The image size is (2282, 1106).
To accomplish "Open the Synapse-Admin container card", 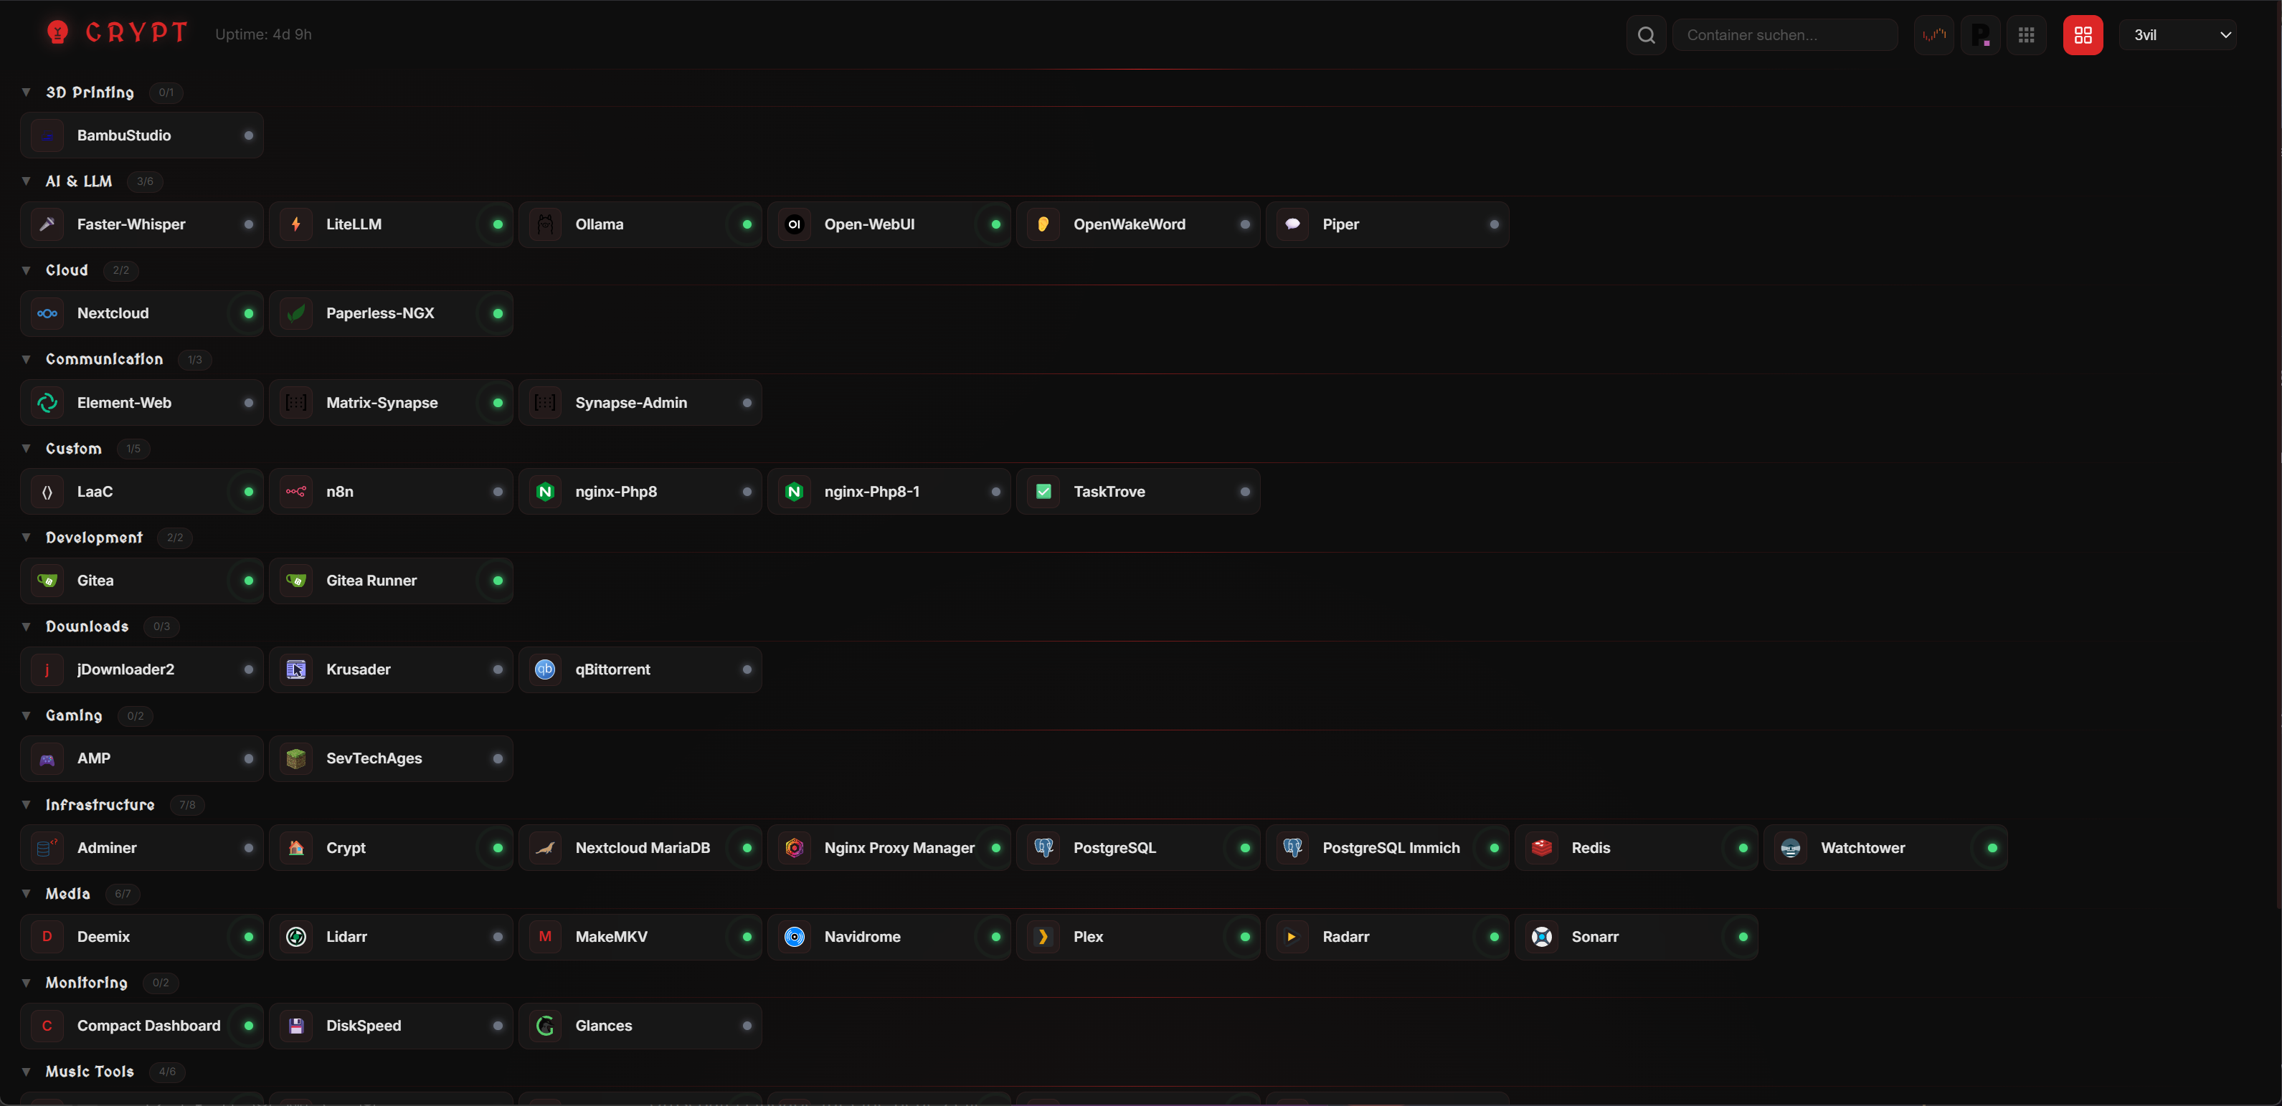I will (640, 403).
